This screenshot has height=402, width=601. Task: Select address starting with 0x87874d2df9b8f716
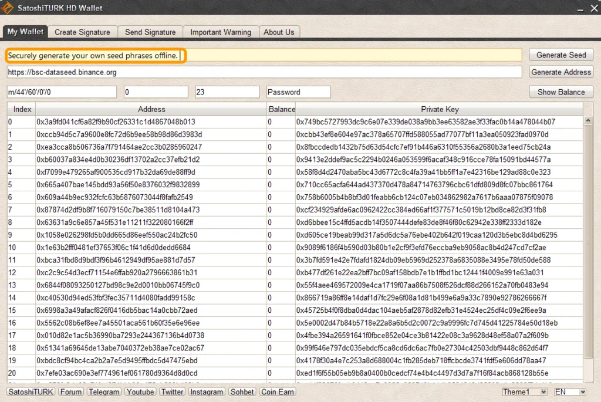(x=118, y=210)
